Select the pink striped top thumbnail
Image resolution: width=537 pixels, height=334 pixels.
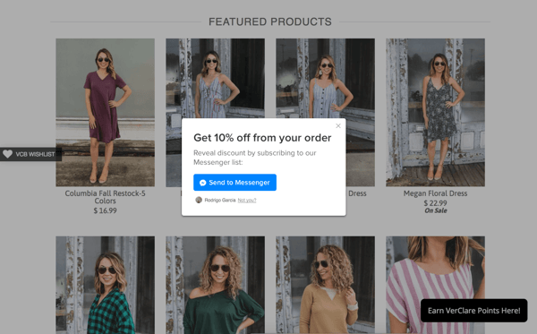pyautogui.click(x=435, y=267)
